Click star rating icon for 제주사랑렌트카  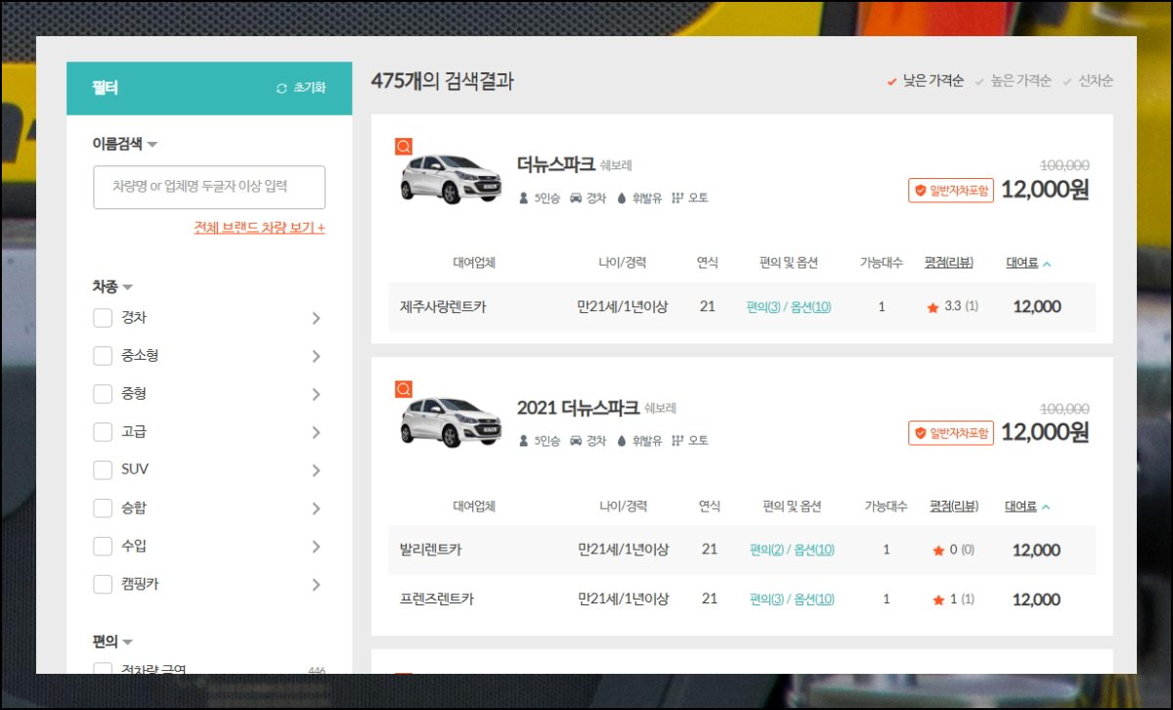pos(933,307)
